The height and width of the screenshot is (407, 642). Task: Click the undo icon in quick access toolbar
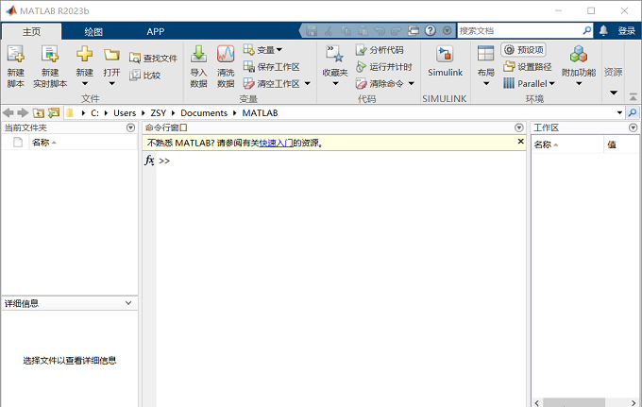(380, 31)
